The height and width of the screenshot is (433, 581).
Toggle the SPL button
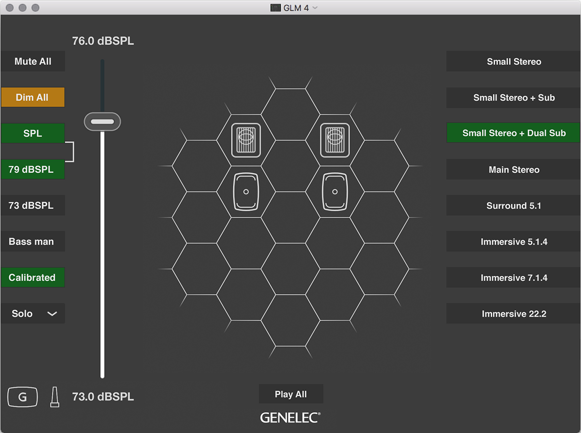[x=32, y=133]
